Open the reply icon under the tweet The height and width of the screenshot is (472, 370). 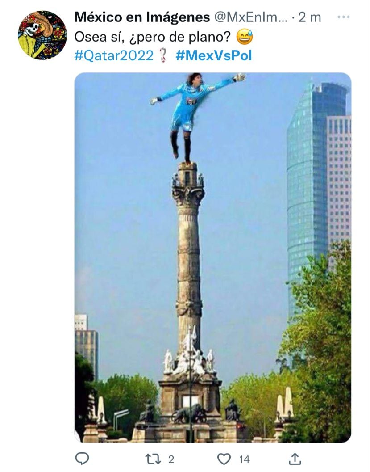click(x=82, y=459)
